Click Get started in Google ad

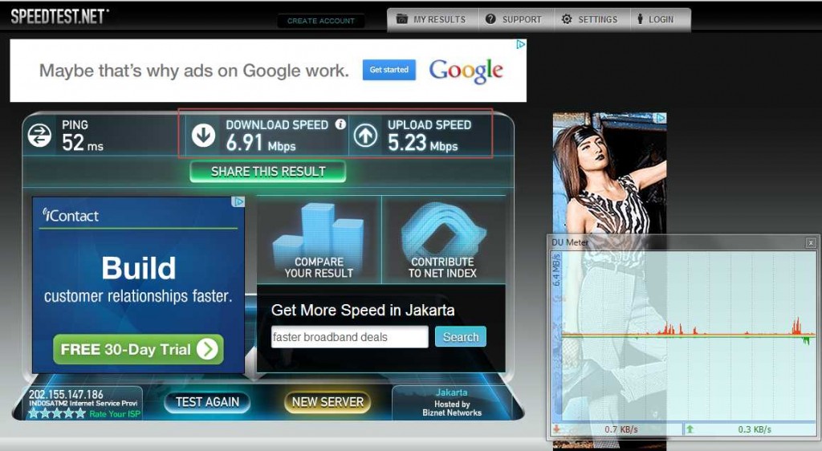coord(389,70)
